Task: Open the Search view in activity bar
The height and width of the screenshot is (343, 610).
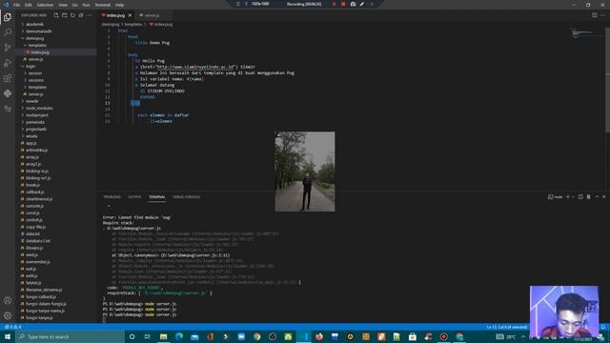Action: 8,32
